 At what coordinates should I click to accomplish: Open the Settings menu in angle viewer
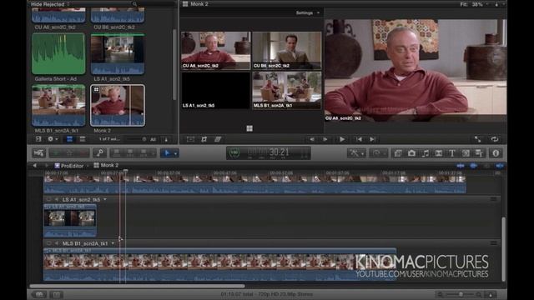(x=308, y=12)
